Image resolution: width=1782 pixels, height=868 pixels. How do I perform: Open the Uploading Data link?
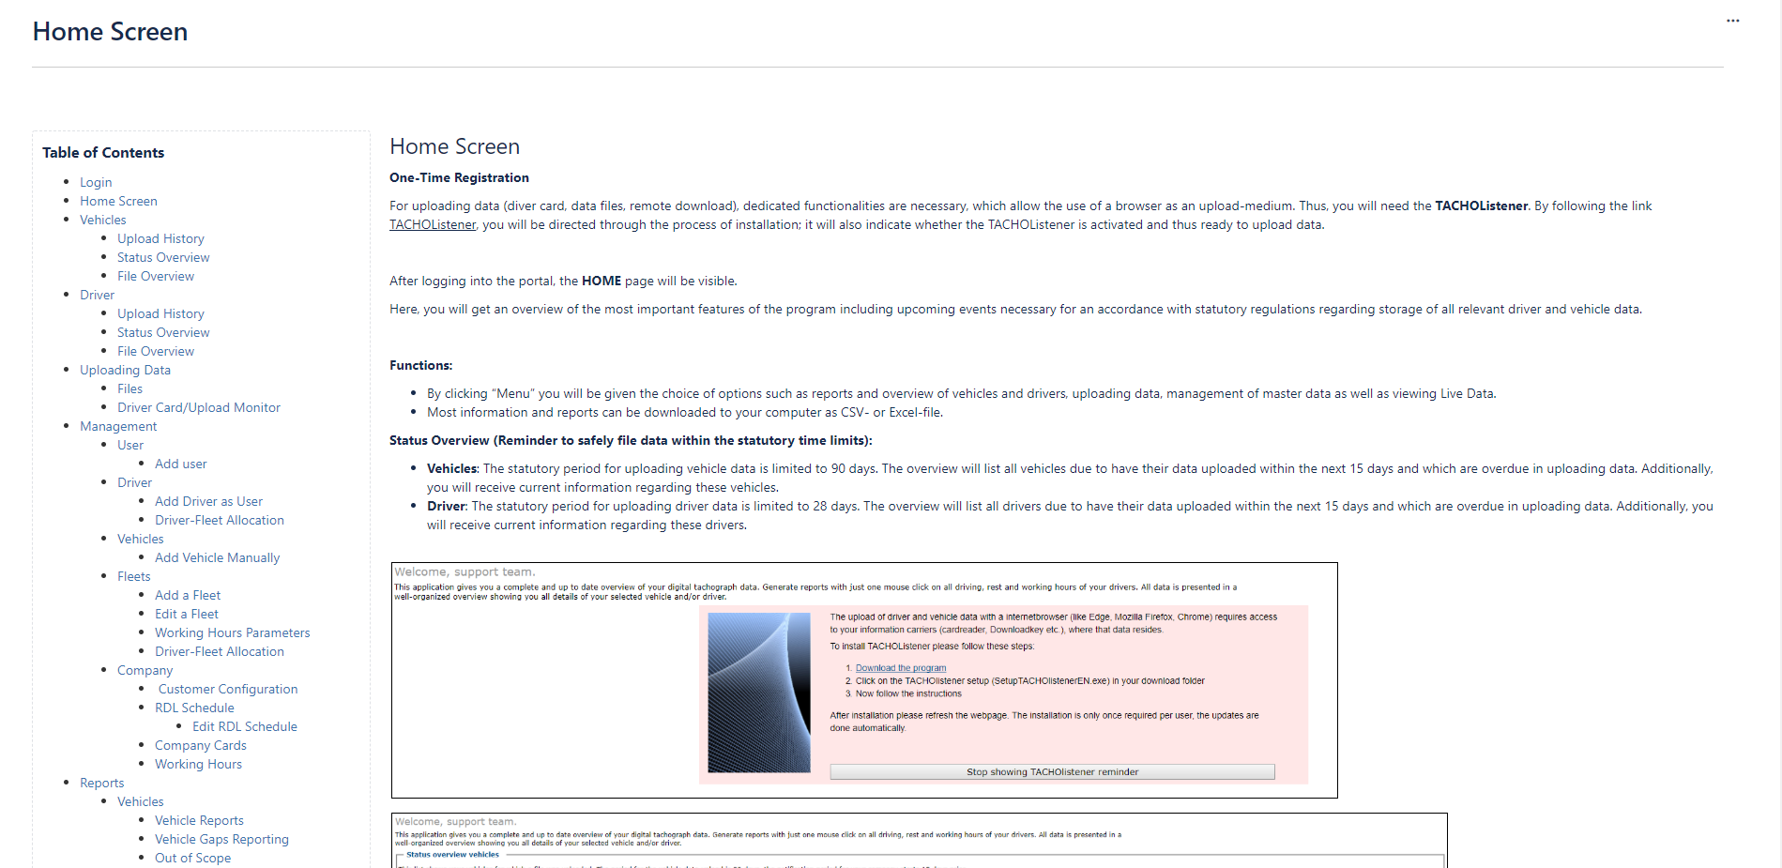[x=125, y=370]
